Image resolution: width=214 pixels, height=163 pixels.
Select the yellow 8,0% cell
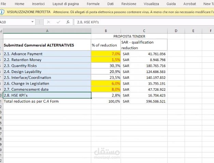click(x=106, y=89)
